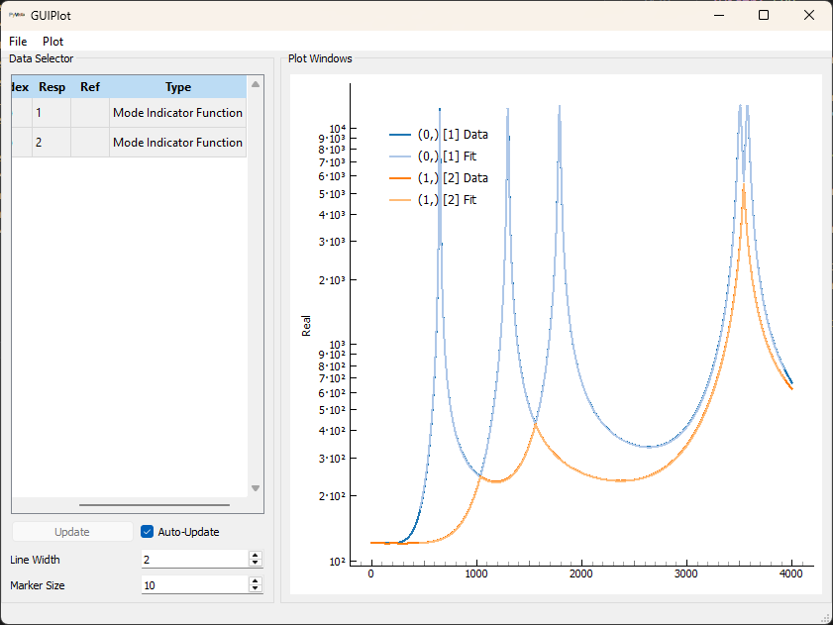Focus the Line Width value field

[193, 560]
